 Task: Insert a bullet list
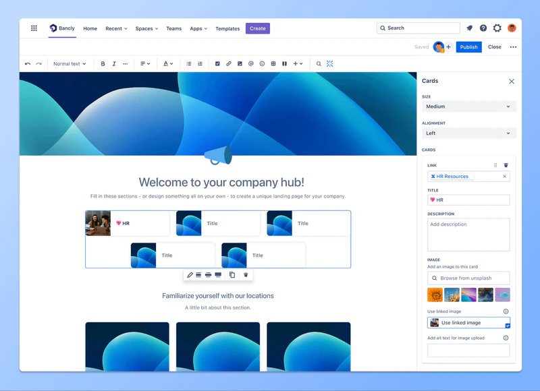coord(189,63)
